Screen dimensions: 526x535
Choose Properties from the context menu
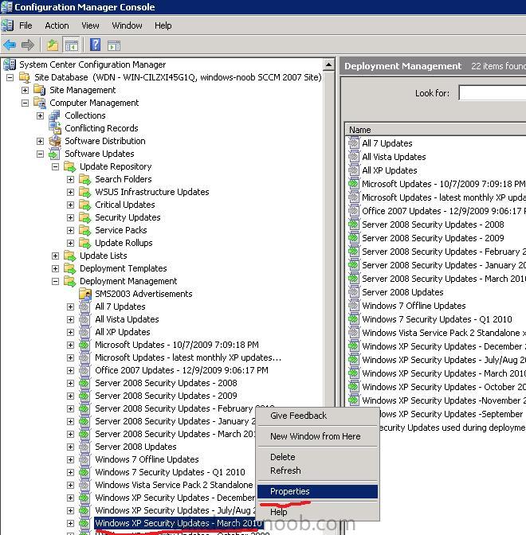[x=317, y=491]
